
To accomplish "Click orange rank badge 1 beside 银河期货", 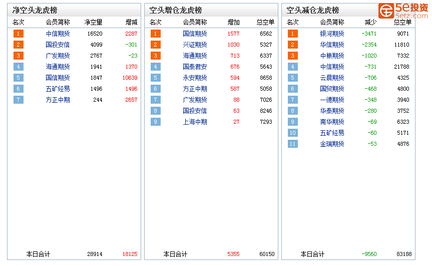I will (293, 34).
